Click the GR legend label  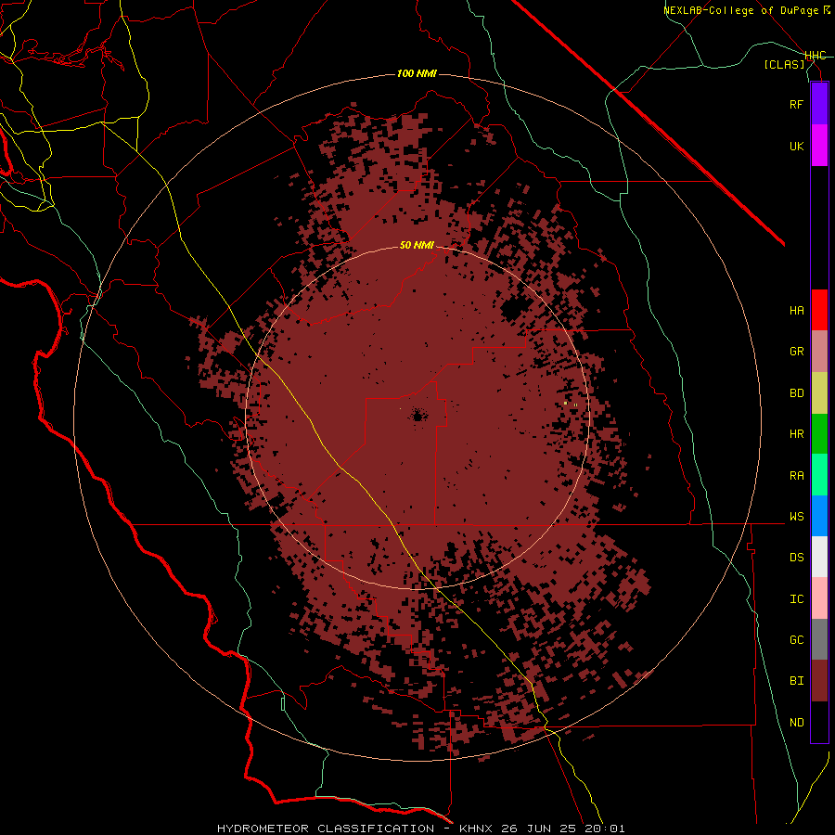pyautogui.click(x=797, y=351)
